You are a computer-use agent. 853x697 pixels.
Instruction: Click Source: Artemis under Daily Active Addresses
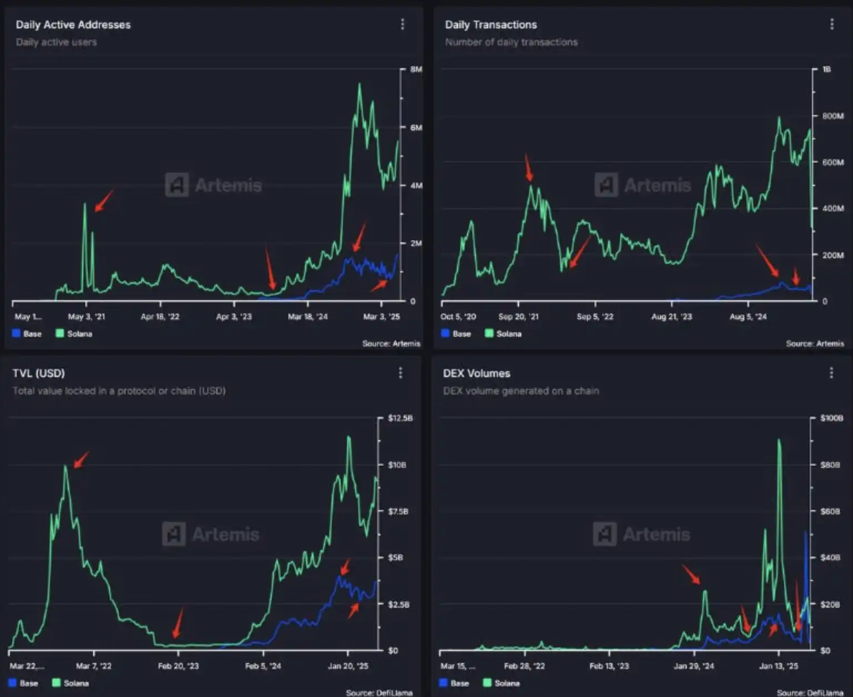pyautogui.click(x=391, y=344)
